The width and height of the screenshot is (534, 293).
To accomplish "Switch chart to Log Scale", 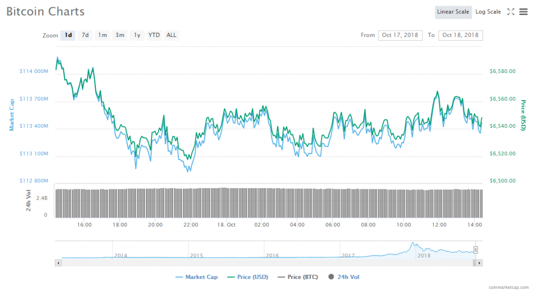I will coord(488,12).
